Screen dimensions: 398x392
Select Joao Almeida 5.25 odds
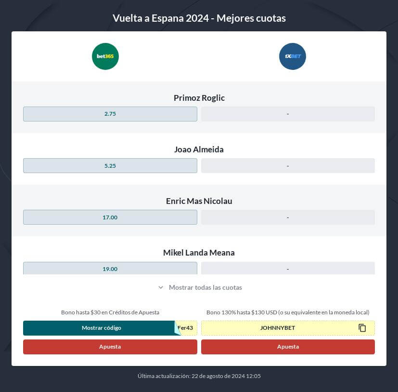pyautogui.click(x=110, y=165)
